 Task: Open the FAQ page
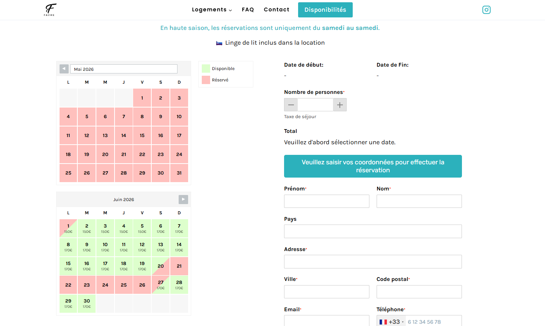(x=248, y=10)
